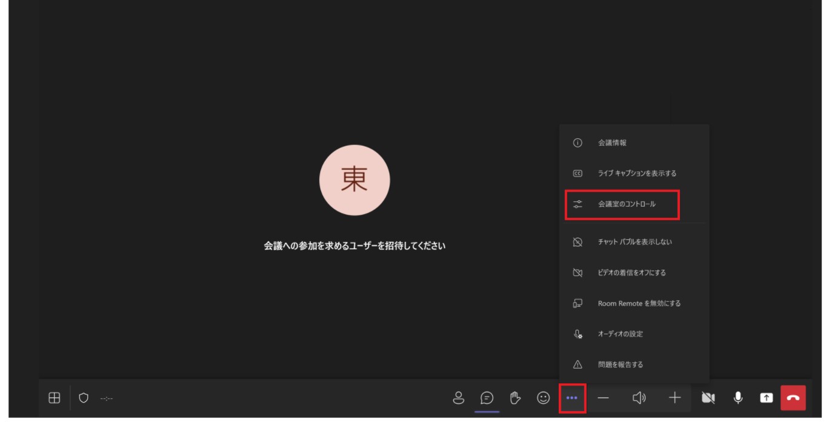Click the 東 participant avatar
The width and height of the screenshot is (826, 422).
pyautogui.click(x=355, y=180)
